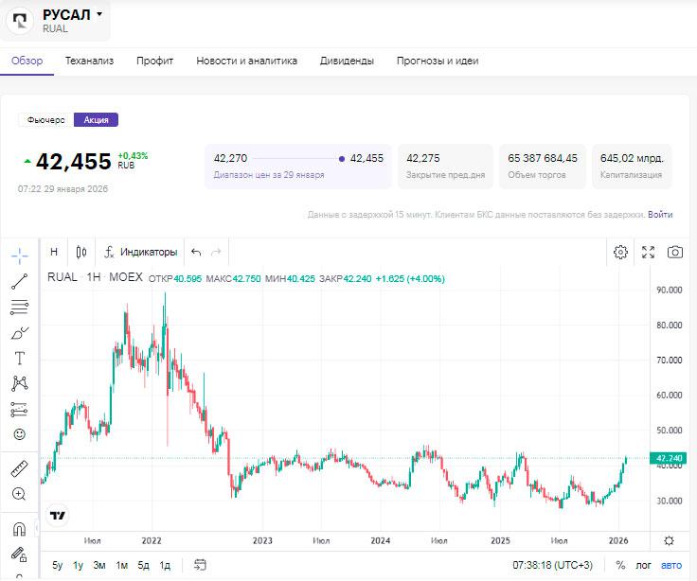This screenshot has height=581, width=697.
Task: Open the "Теханализ" tab
Action: (x=89, y=61)
